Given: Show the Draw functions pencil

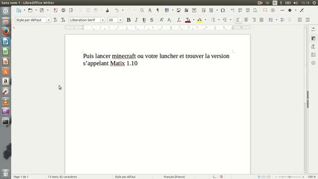Looking at the screenshot, I should (x=302, y=10).
